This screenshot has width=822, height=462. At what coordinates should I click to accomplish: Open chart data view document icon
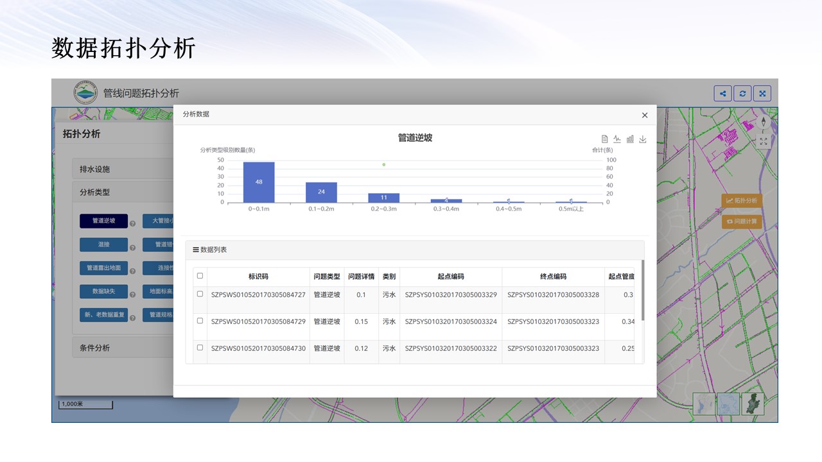point(604,139)
